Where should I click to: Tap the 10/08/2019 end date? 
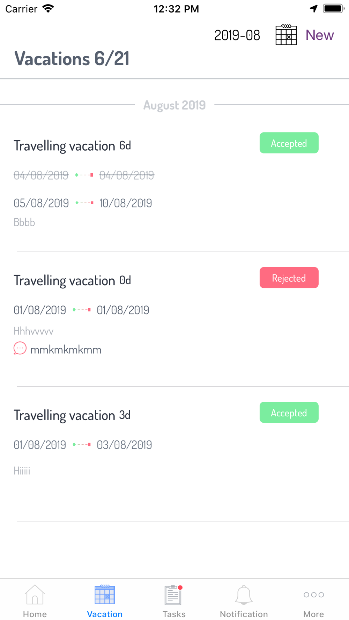(x=126, y=203)
